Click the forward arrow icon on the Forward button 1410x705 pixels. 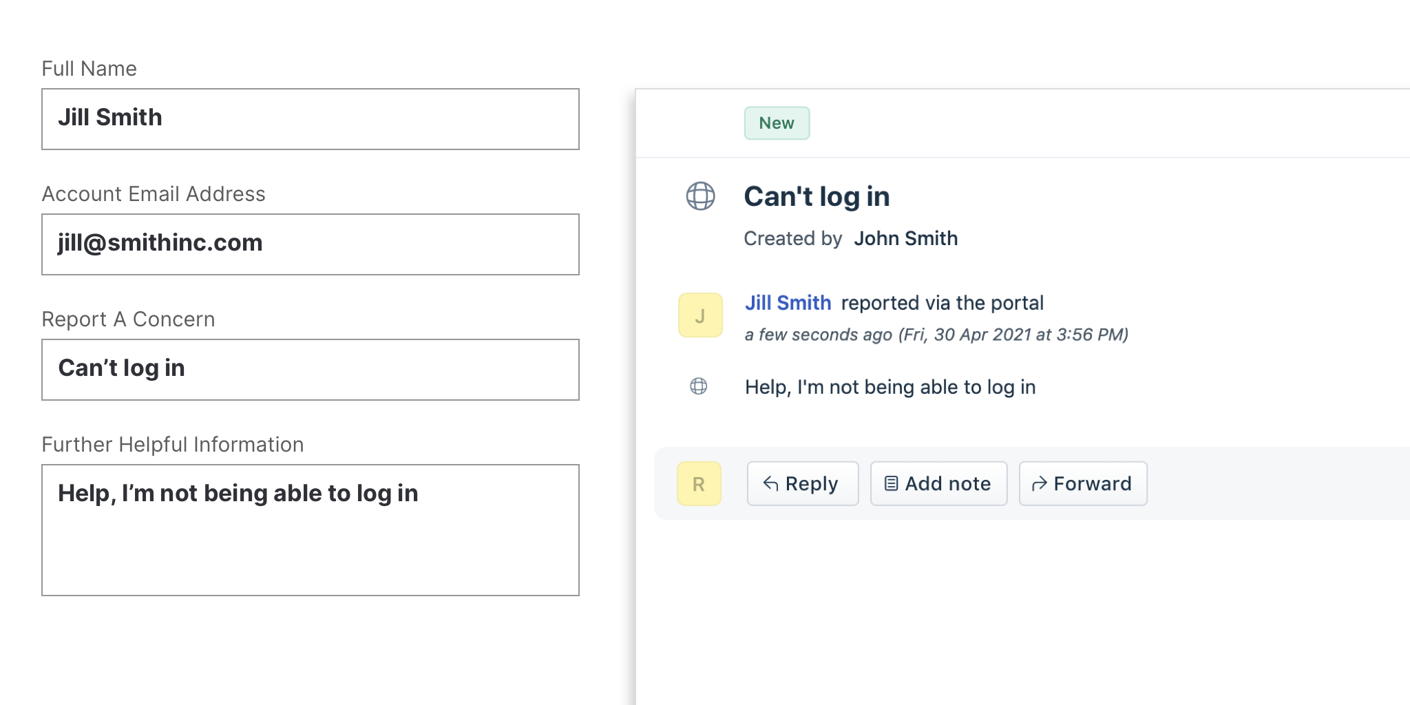(1039, 483)
